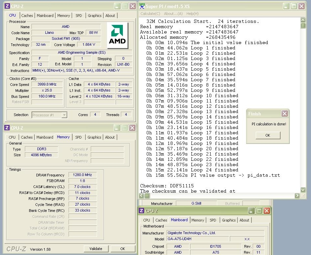This screenshot has width=311, height=255.
Task: Click the title icon of the Mainboard CPU-Z window
Action: tap(141, 211)
